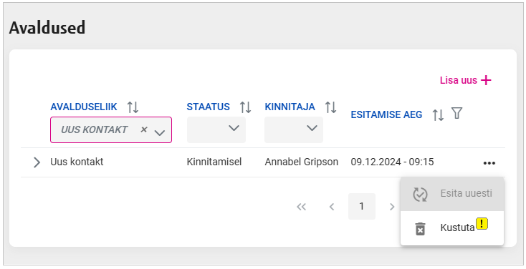Sort by Esitamise aeg column arrows
This screenshot has width=526, height=269.
(x=438, y=115)
